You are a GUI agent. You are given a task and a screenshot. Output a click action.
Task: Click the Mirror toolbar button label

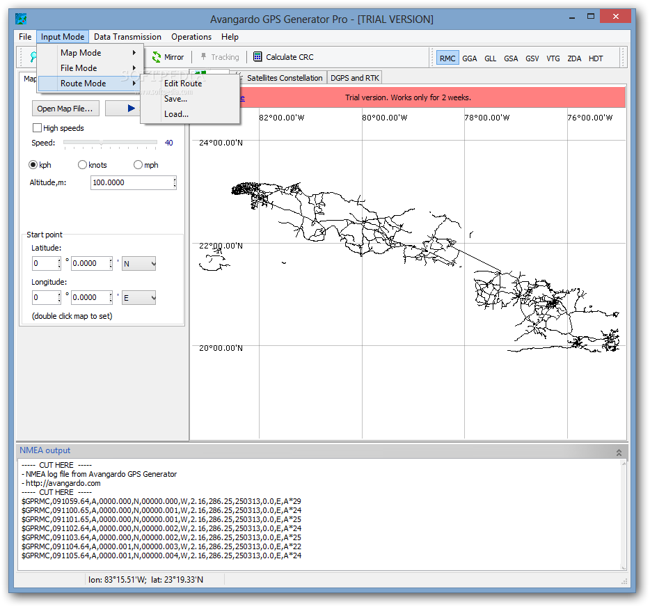(174, 57)
